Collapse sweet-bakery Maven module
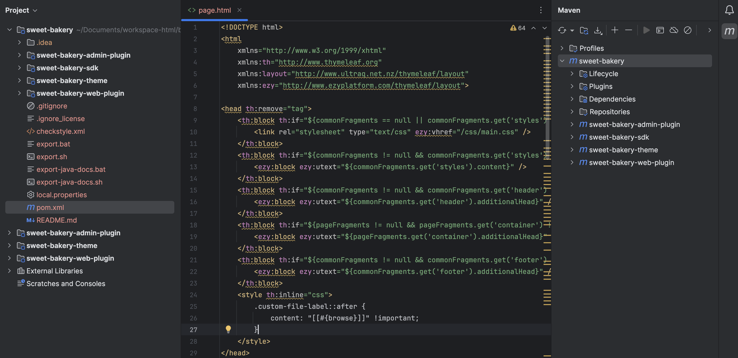Screen dimensions: 738x358 click(x=562, y=61)
